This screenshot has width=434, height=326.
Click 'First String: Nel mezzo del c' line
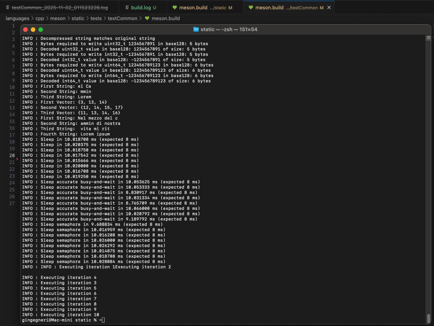(70, 118)
